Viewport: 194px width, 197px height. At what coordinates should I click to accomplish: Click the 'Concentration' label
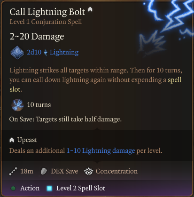click(x=116, y=171)
